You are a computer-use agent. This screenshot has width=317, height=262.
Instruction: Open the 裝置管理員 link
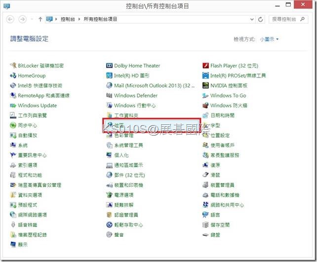coord(222,185)
